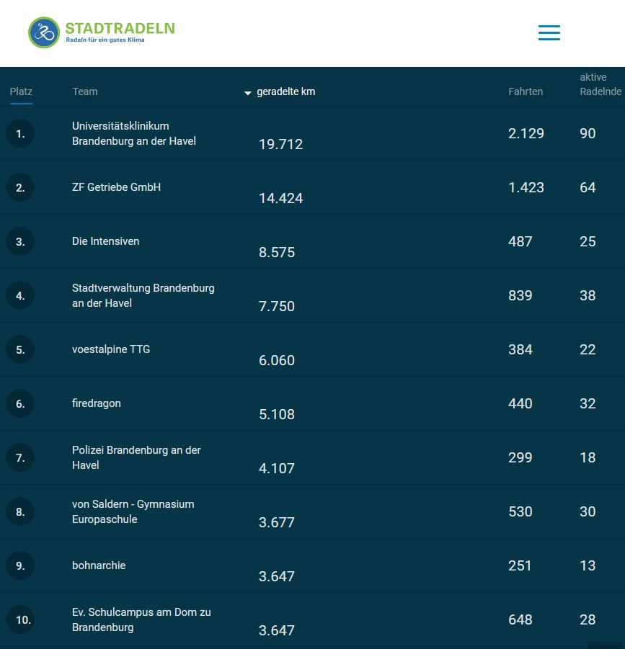
Task: Click the rank 3 circle badge
Action: [x=20, y=241]
